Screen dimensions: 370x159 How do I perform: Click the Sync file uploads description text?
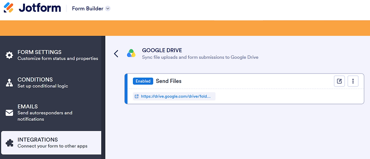[200, 57]
